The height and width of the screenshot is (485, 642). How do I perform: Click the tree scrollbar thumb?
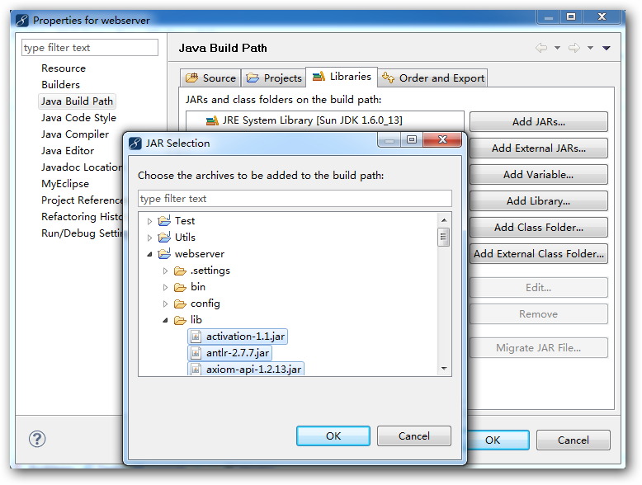point(443,237)
